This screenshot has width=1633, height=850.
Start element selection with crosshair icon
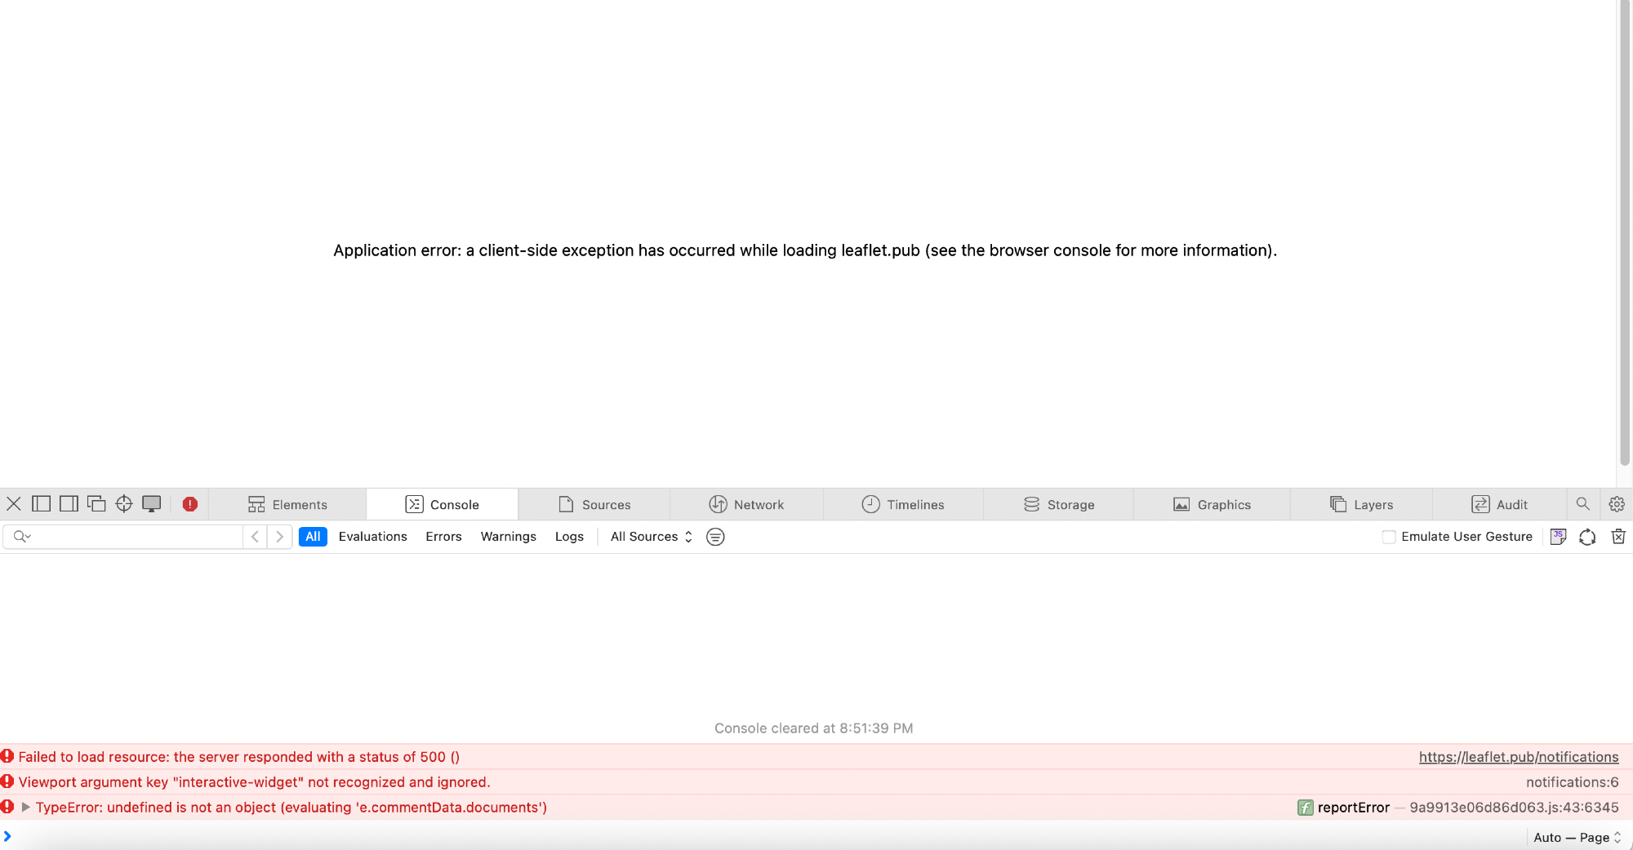124,504
